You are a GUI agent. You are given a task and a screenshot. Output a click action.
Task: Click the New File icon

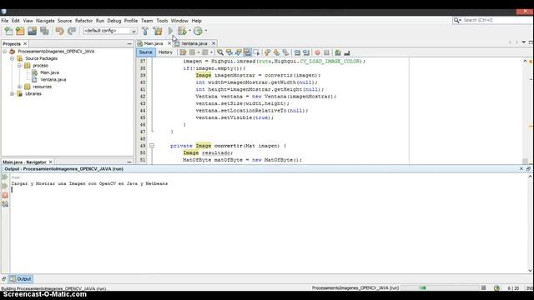[8, 31]
